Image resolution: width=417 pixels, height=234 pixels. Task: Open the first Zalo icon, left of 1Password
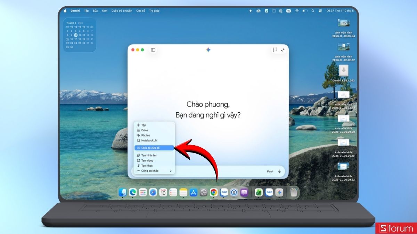(224, 192)
